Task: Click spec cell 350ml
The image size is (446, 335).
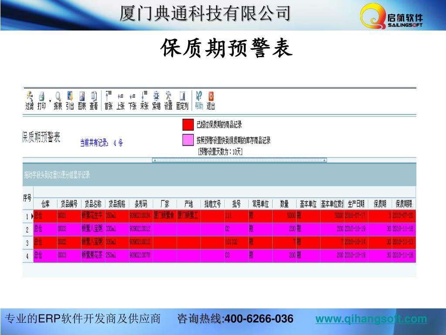Action: click(x=117, y=215)
